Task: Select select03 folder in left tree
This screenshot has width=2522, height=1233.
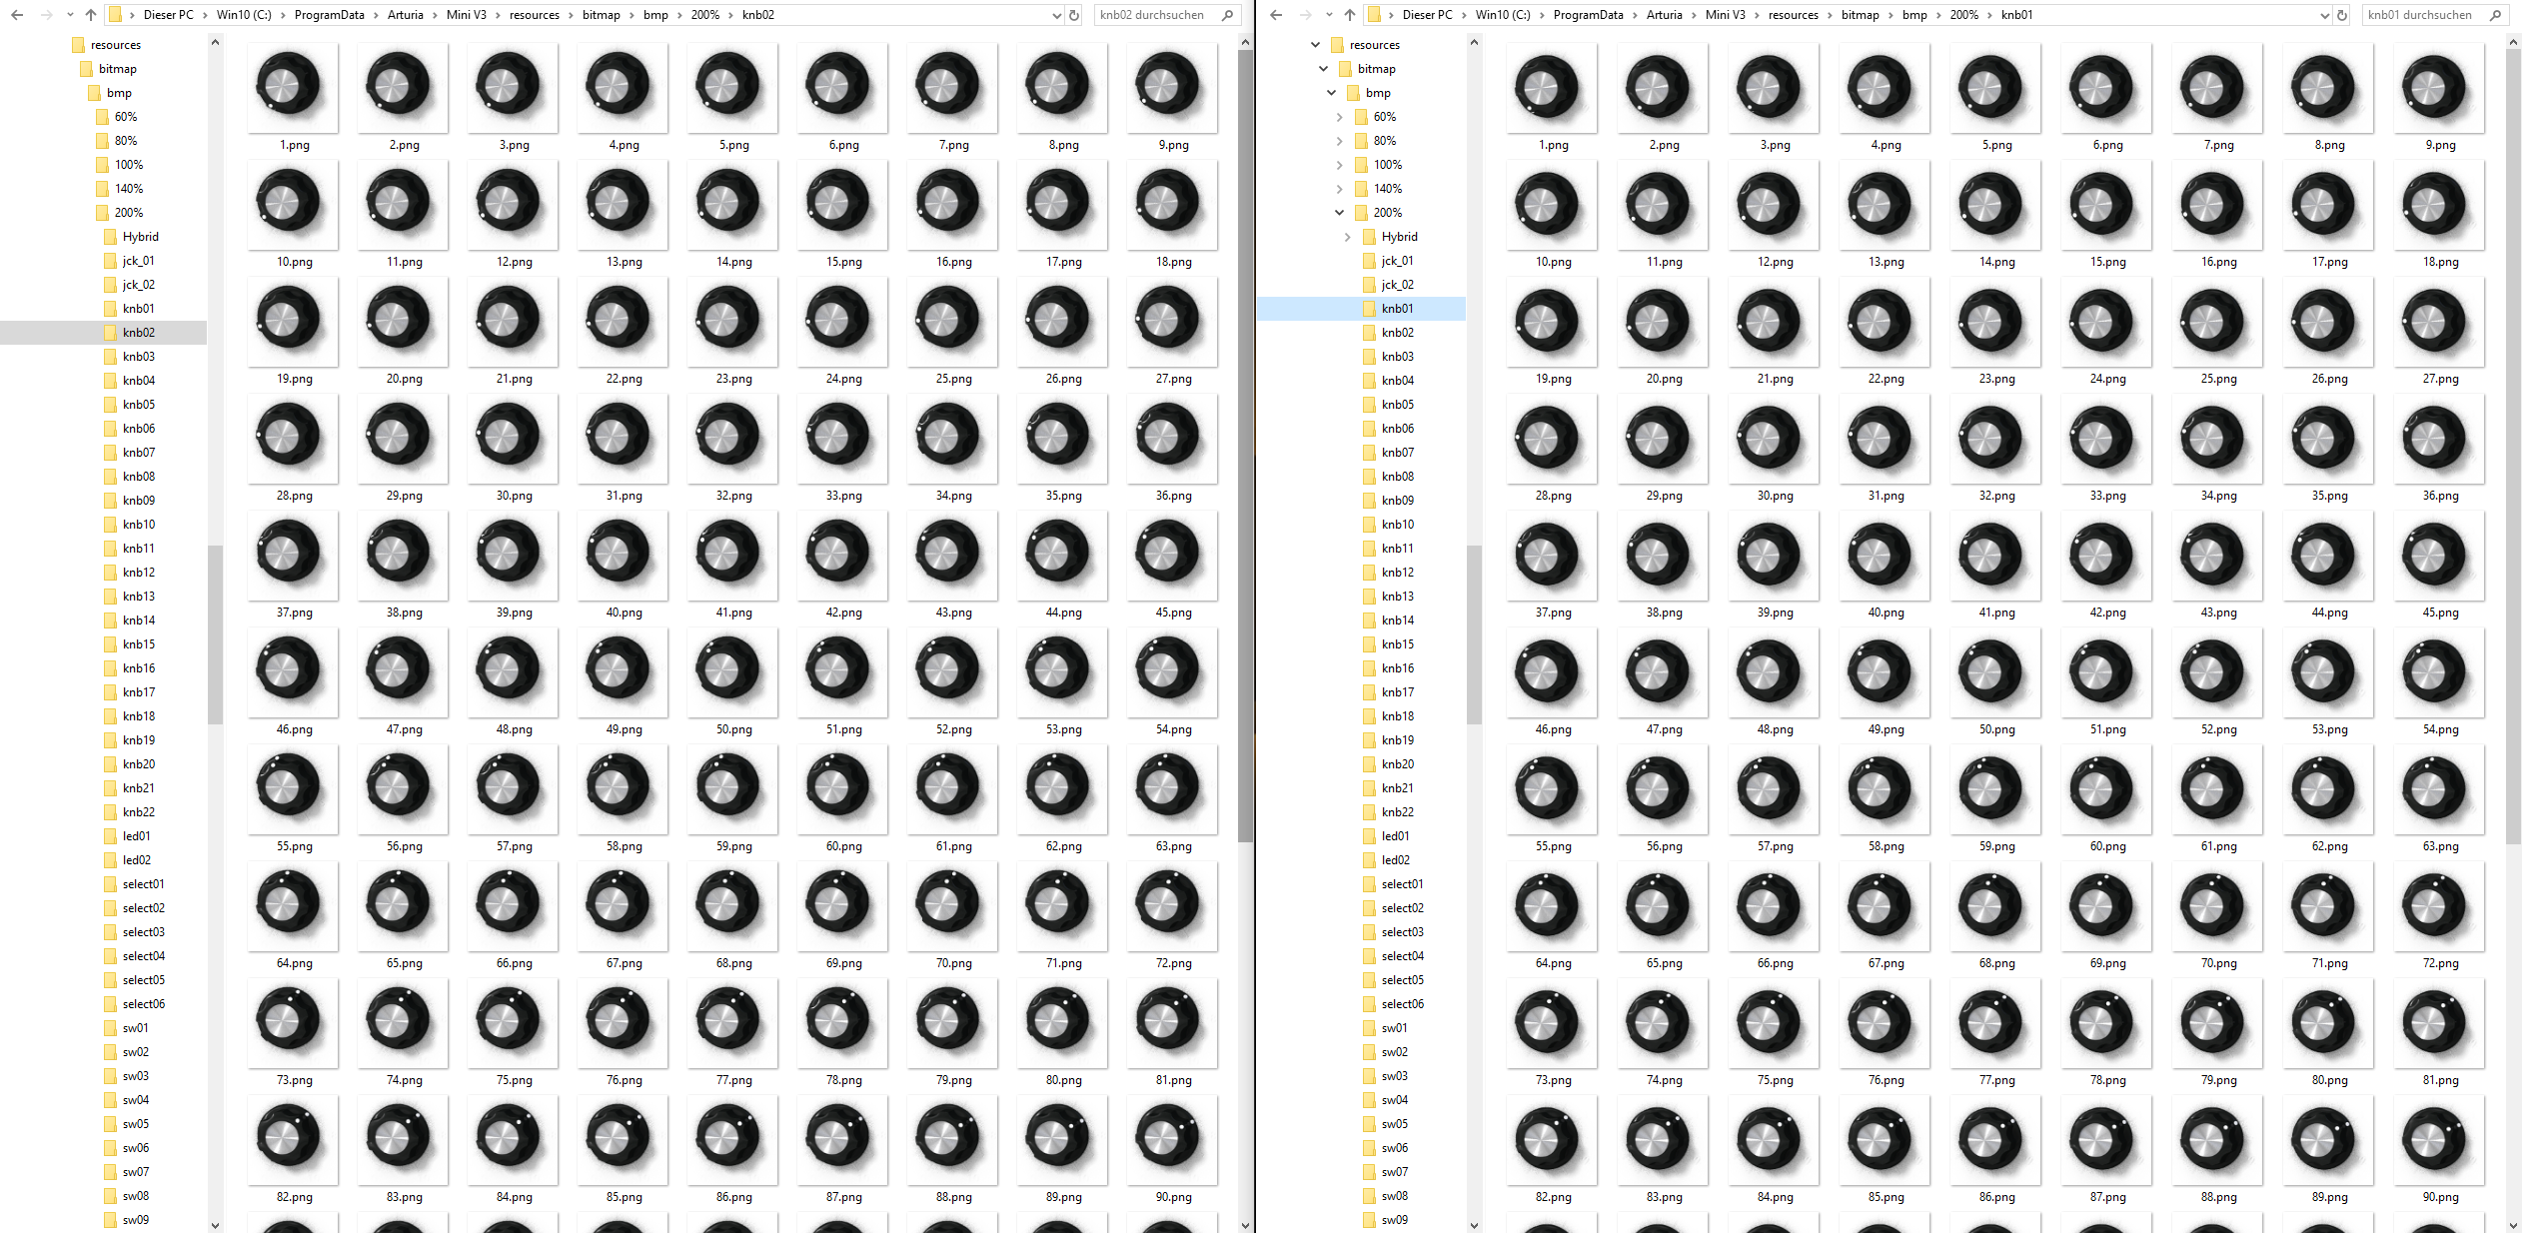Action: (143, 932)
